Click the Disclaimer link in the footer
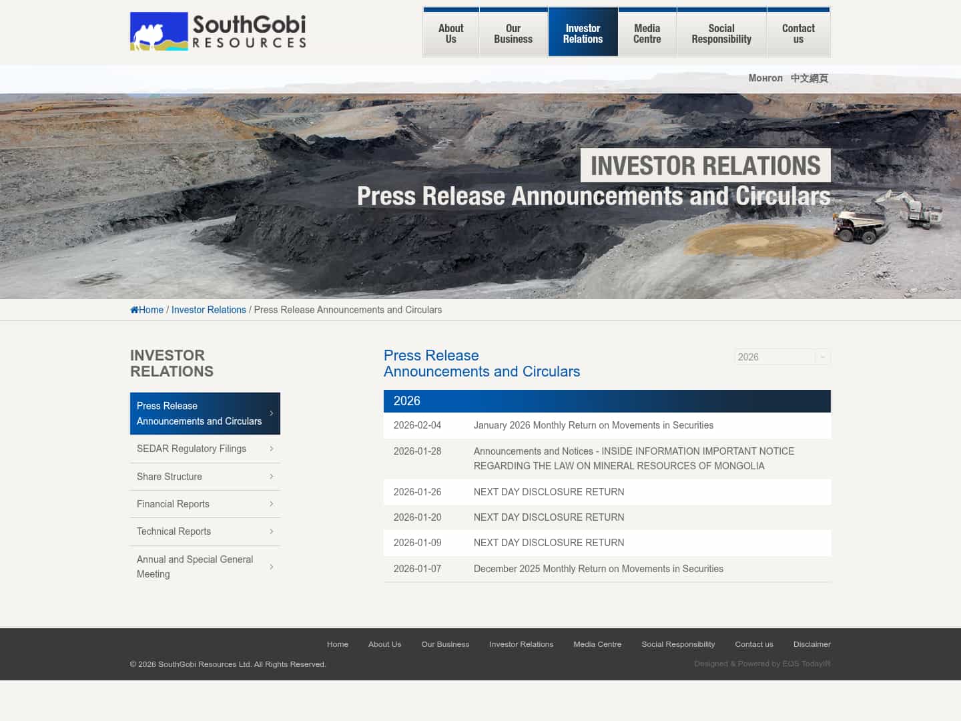The image size is (961, 721). [812, 644]
